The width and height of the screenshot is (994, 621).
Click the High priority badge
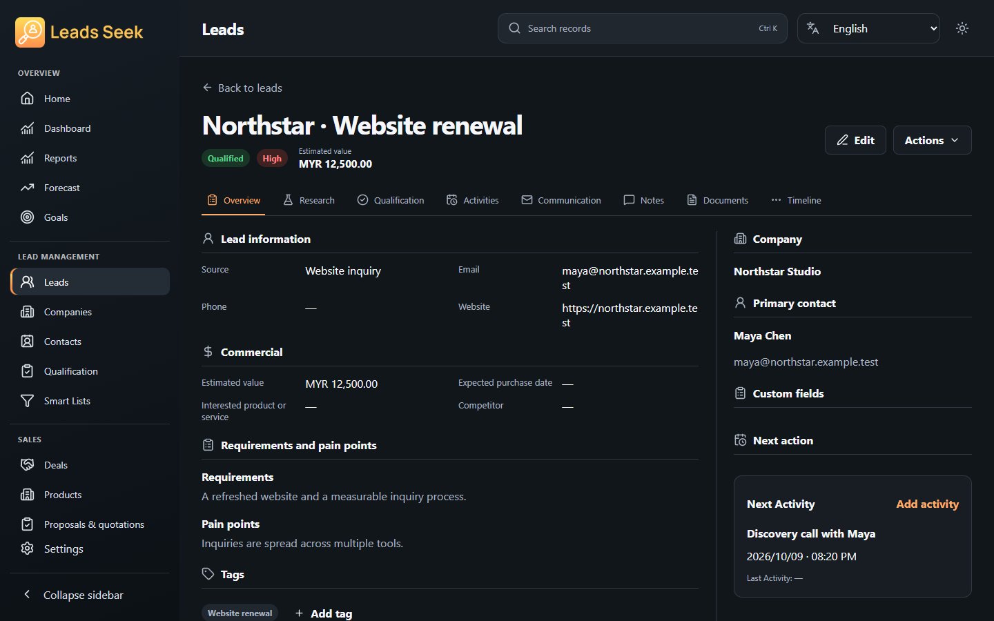click(272, 159)
